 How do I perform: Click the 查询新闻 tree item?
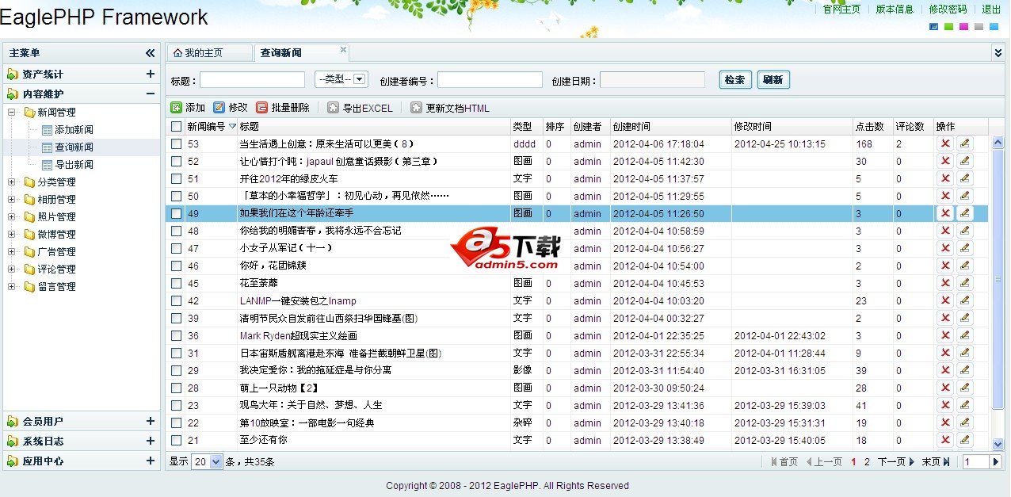74,147
